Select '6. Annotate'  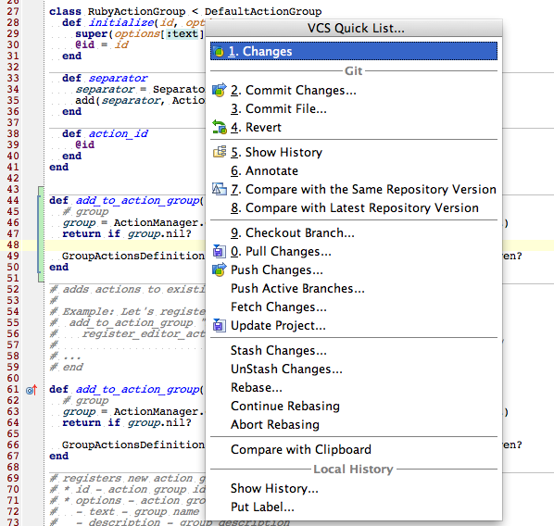click(x=265, y=171)
